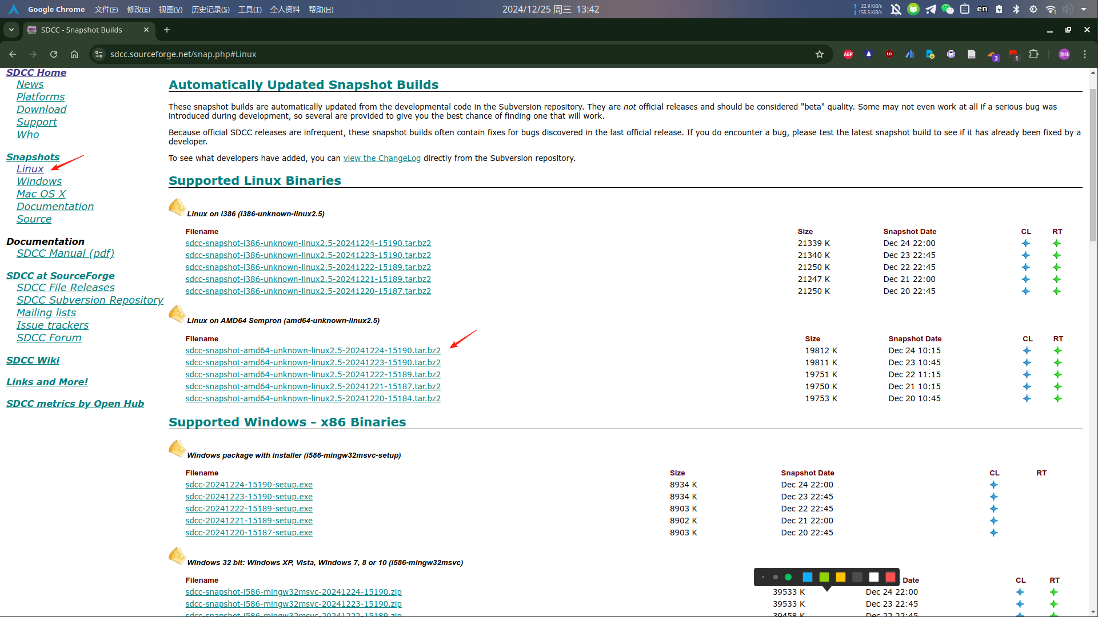1098x617 pixels.
Task: Expand the hidden system tray arrow
Action: (1084, 9)
